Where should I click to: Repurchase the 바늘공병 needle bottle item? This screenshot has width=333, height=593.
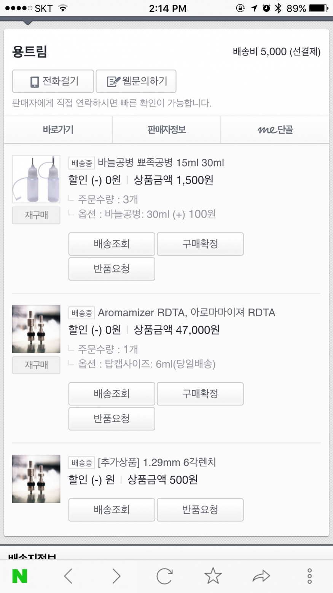tap(36, 215)
